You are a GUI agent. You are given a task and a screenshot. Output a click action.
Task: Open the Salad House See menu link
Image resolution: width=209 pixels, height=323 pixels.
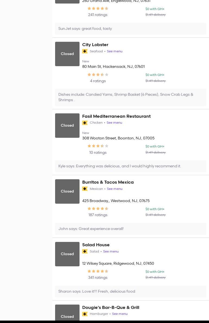[x=111, y=251]
